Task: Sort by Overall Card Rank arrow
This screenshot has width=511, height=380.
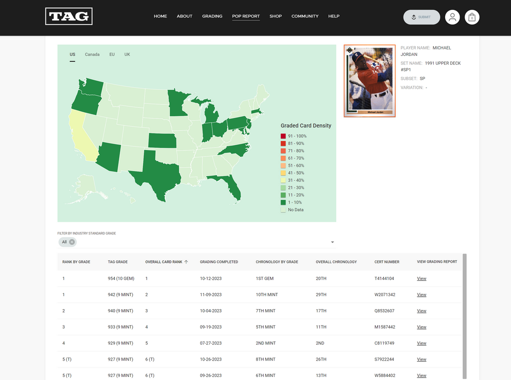Action: (186, 262)
